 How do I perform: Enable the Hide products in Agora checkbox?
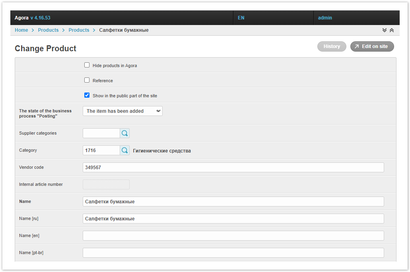tap(87, 65)
